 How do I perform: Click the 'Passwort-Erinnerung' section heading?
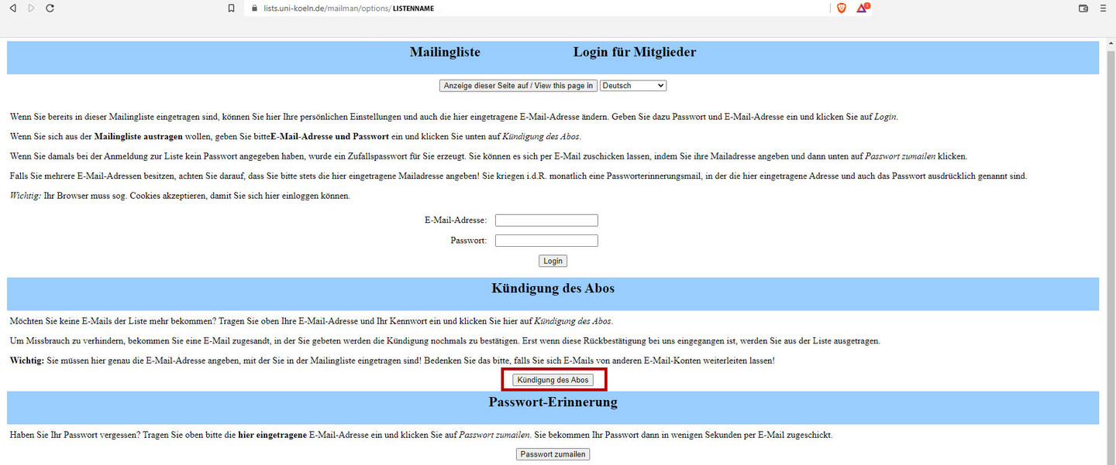coord(553,402)
